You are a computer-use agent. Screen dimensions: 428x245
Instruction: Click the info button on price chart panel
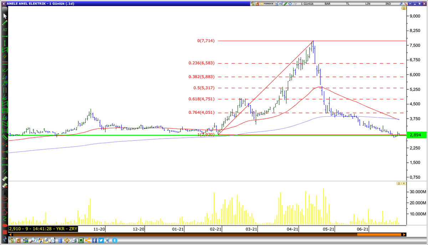pos(404,8)
